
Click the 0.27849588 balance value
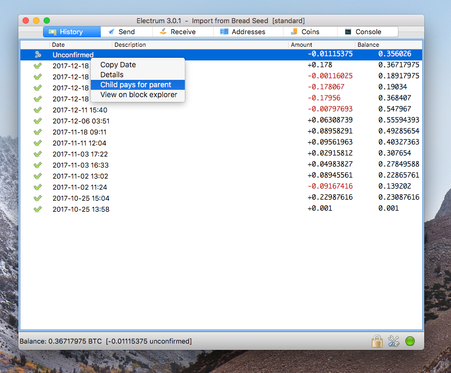(399, 164)
